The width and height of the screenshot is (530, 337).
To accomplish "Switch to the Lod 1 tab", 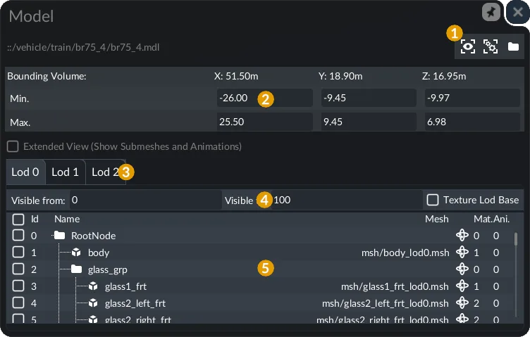I will (66, 172).
